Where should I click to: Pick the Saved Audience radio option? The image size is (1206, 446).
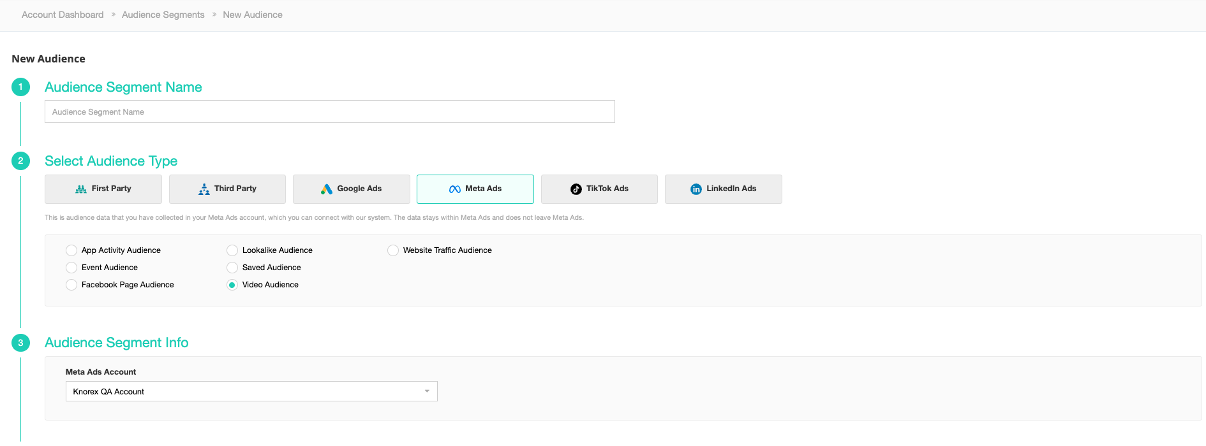pos(232,268)
